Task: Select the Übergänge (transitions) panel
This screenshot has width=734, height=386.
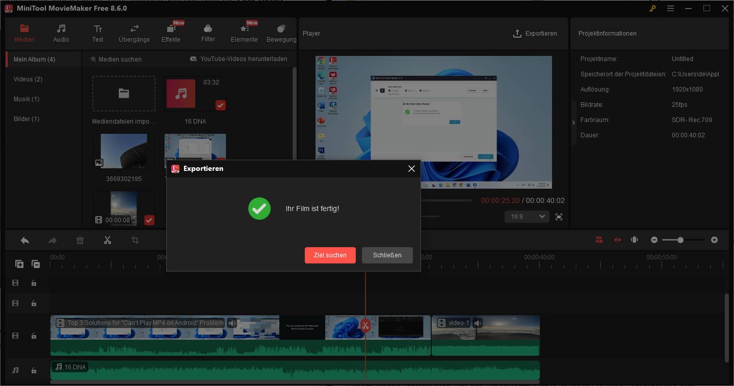Action: [134, 33]
